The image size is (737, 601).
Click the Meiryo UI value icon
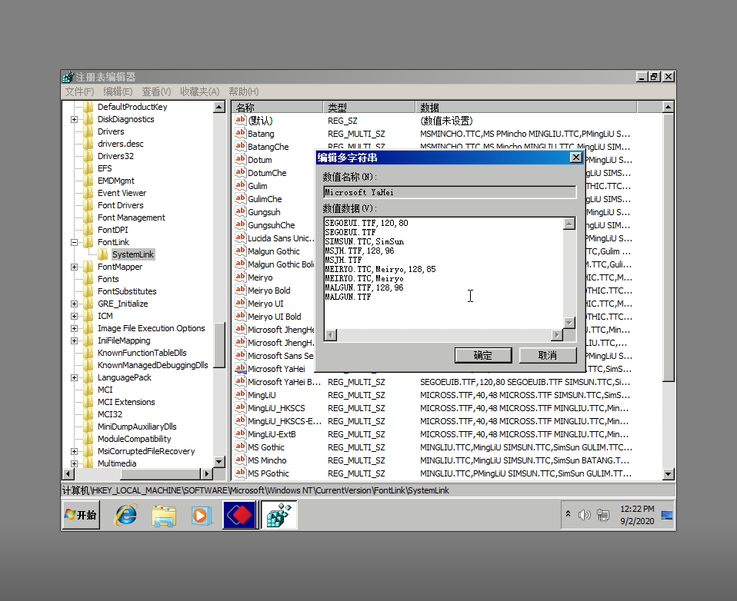click(x=241, y=303)
